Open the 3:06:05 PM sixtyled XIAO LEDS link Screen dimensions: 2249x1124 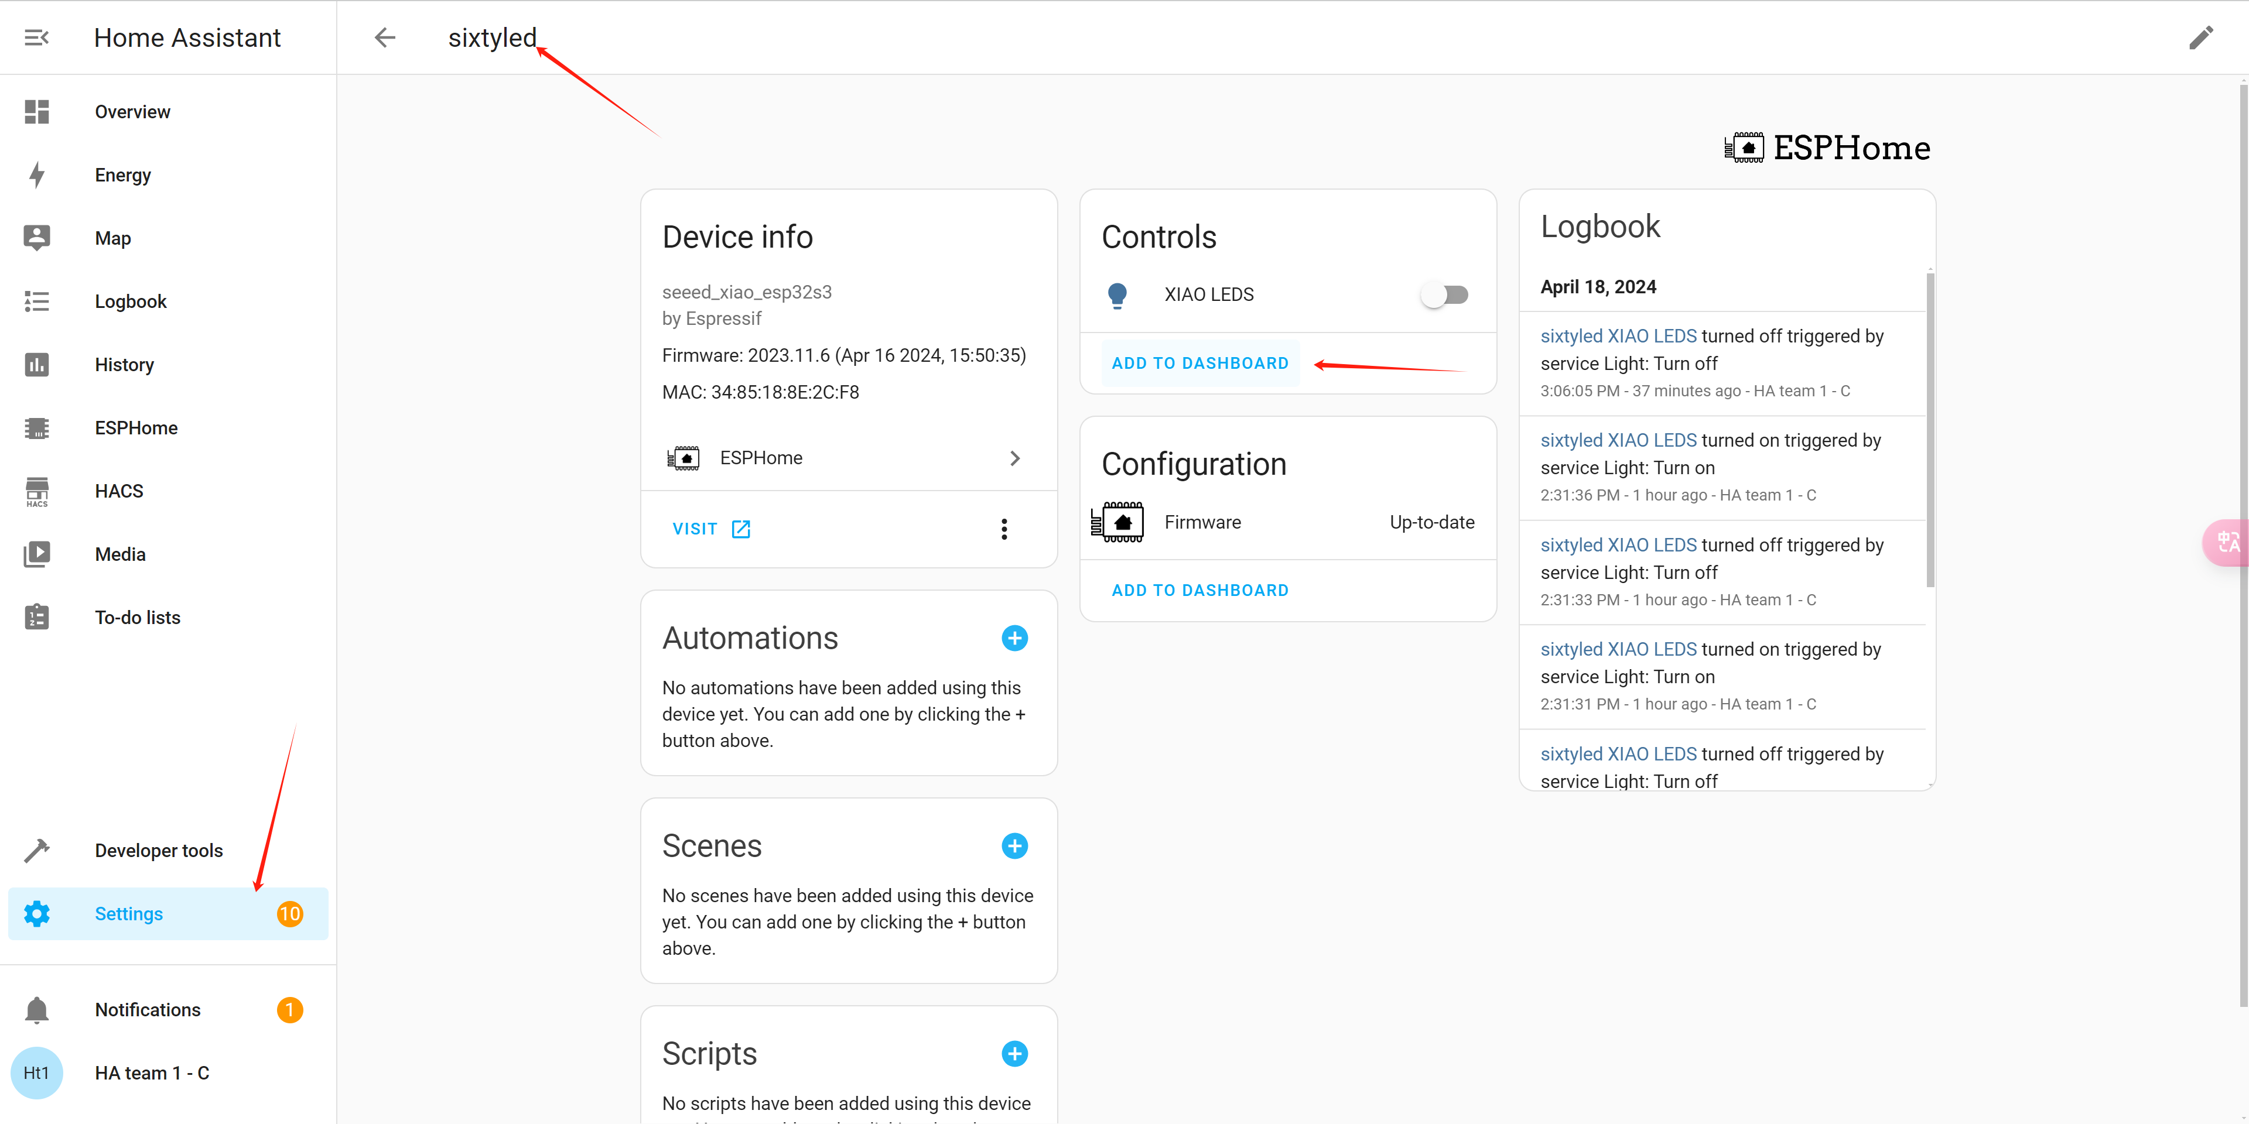click(x=1618, y=336)
